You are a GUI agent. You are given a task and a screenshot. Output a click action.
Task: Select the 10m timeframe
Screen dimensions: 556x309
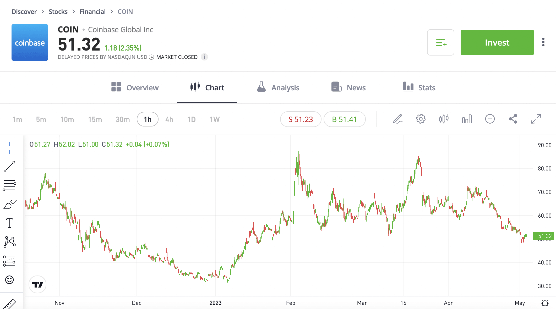point(67,119)
